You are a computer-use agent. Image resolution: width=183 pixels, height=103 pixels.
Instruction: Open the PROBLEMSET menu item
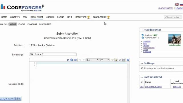coord(37,17)
